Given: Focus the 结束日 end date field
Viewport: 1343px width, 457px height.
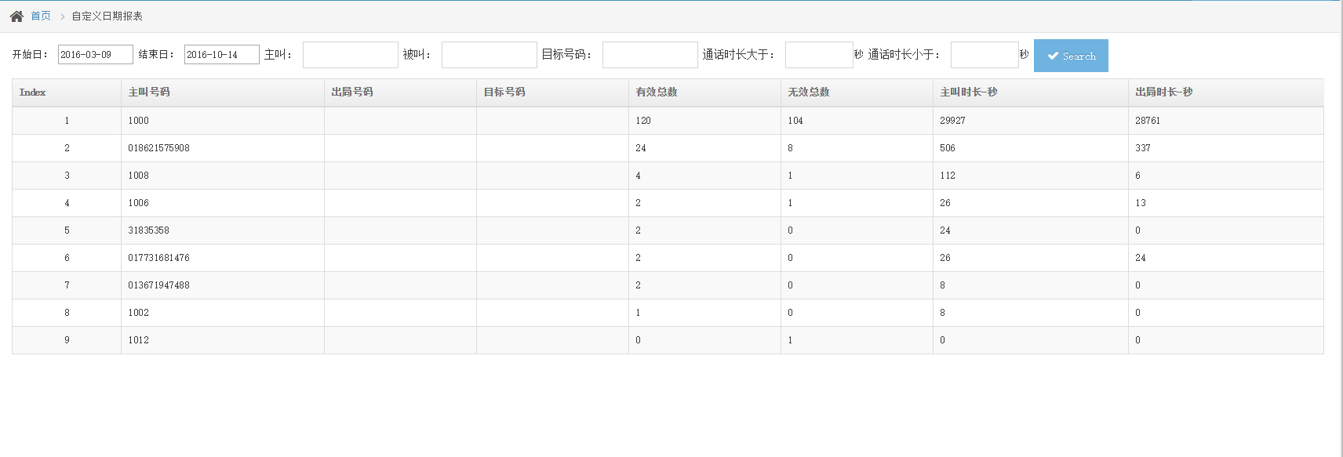Looking at the screenshot, I should [x=221, y=55].
